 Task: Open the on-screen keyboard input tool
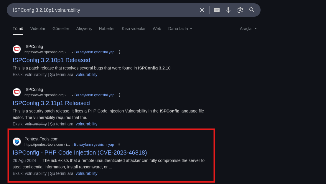click(x=217, y=10)
